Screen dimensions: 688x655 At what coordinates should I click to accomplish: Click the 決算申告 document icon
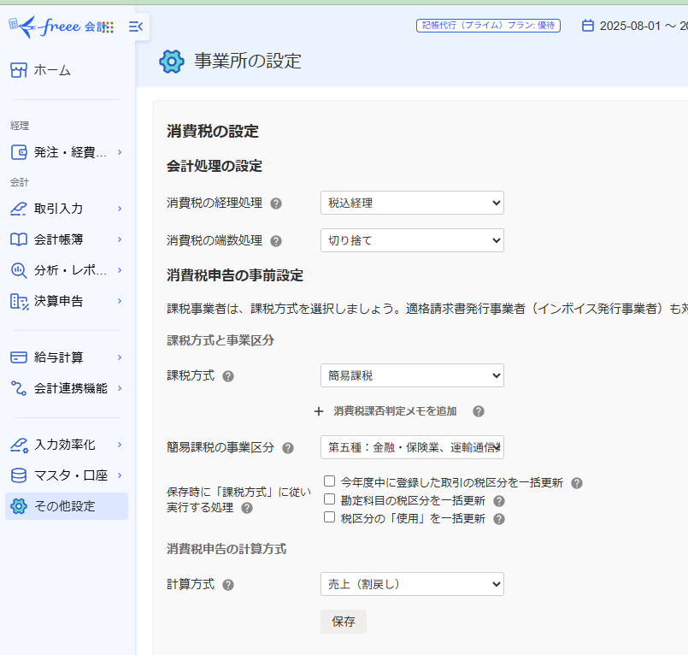pos(19,301)
